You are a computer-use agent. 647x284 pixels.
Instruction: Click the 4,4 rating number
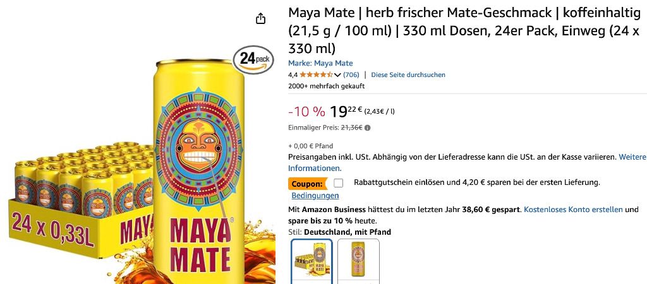click(x=293, y=74)
